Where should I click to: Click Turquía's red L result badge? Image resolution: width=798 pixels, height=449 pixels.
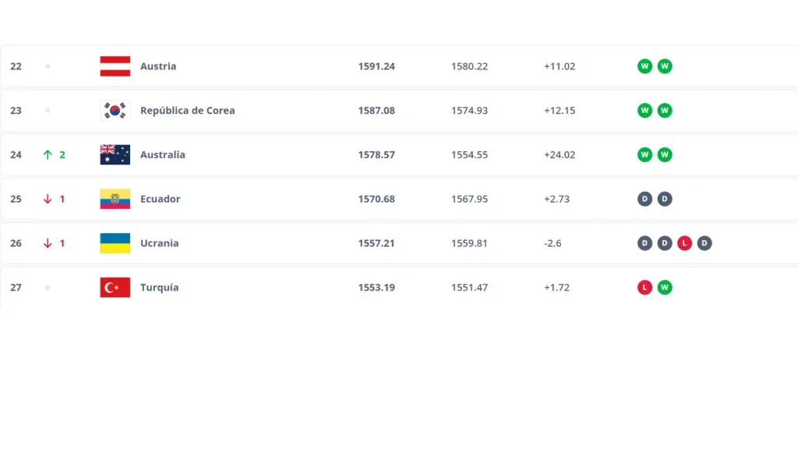[x=644, y=288]
